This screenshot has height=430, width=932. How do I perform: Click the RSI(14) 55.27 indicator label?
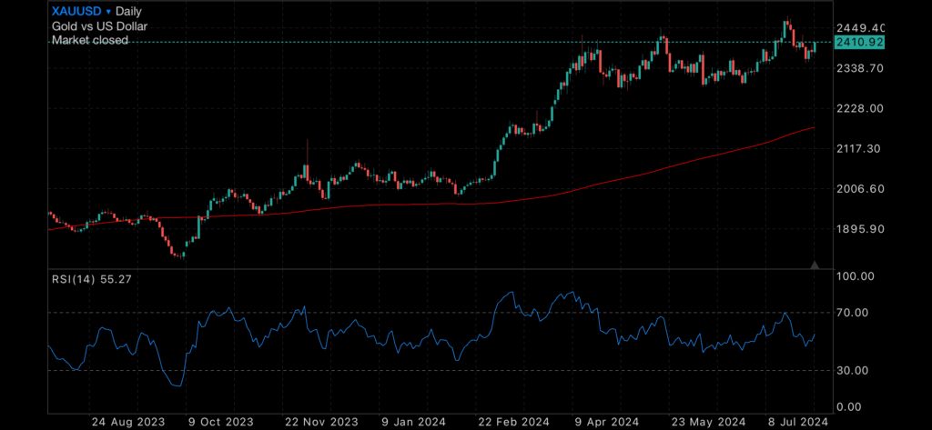[x=92, y=278]
